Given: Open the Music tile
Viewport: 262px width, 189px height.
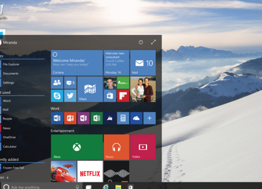Looking at the screenshot, I should (117, 147).
